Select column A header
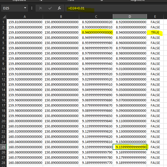 [x=25, y=17]
